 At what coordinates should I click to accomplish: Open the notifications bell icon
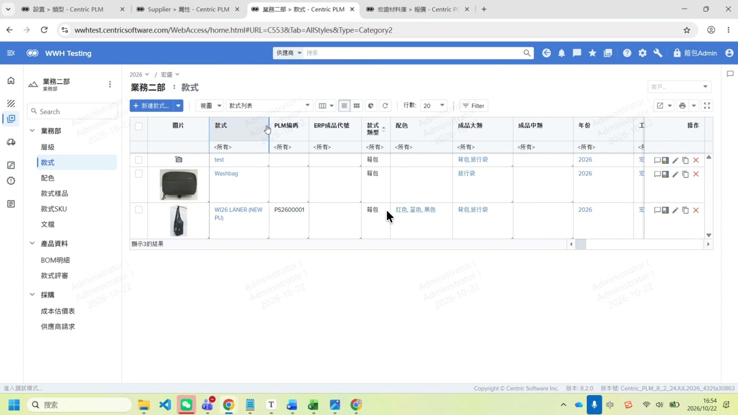[561, 53]
